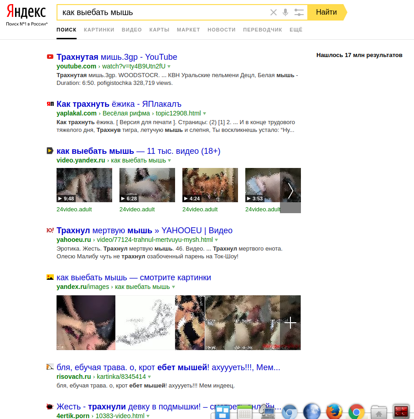Click the YAHOOEU Ю! favicon

(x=50, y=230)
